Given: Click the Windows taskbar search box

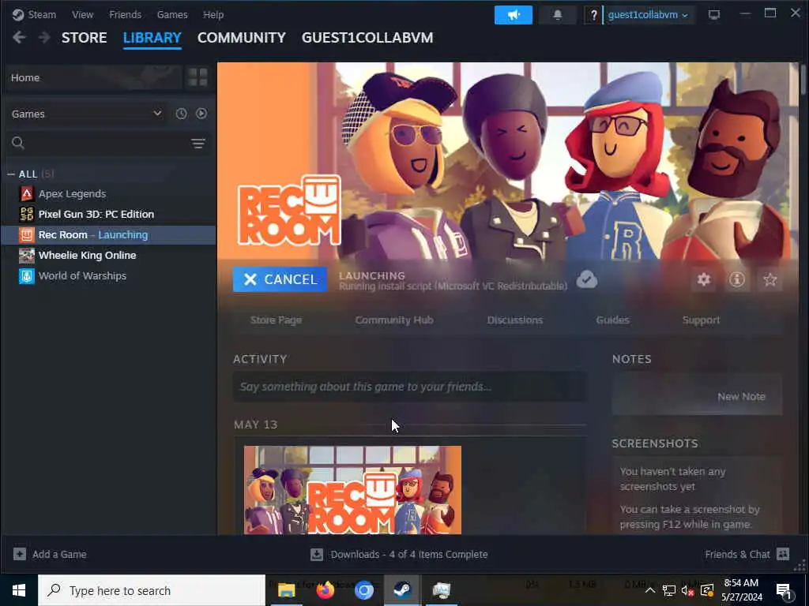Looking at the screenshot, I should (152, 590).
